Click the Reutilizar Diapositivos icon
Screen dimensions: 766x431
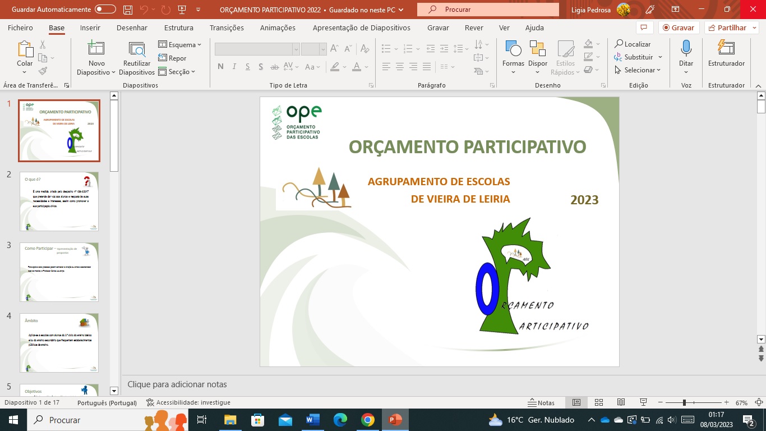point(137,49)
